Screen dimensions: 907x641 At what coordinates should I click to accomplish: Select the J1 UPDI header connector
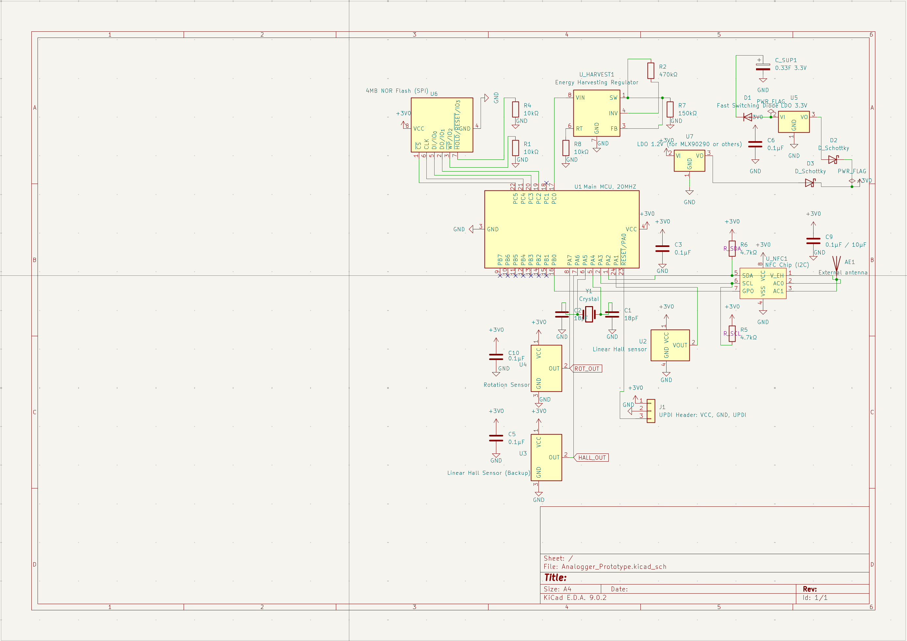651,411
